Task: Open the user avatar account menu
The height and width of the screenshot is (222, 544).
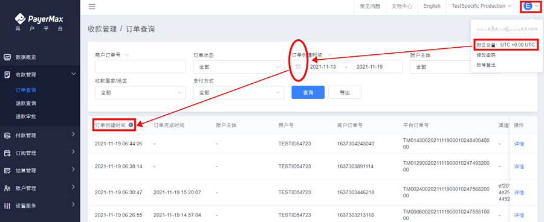Action: point(528,6)
